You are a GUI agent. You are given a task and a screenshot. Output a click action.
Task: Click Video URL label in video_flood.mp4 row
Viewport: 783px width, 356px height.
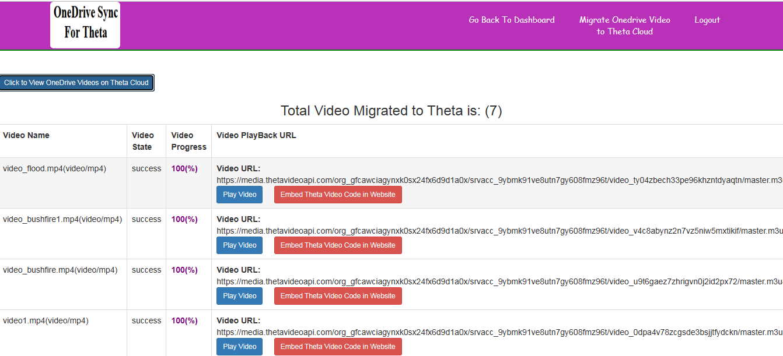[x=239, y=169]
